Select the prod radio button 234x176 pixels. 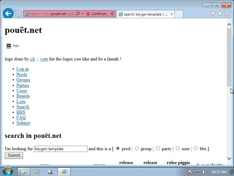[118, 148]
